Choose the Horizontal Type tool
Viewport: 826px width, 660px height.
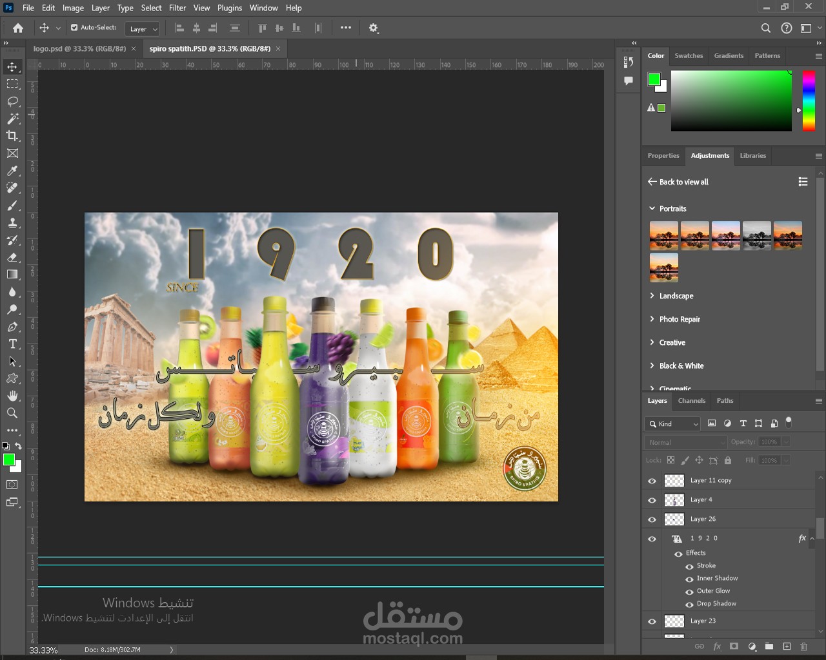point(12,344)
